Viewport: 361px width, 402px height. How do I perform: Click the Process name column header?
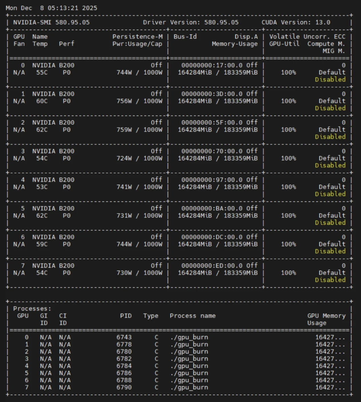pyautogui.click(x=192, y=316)
